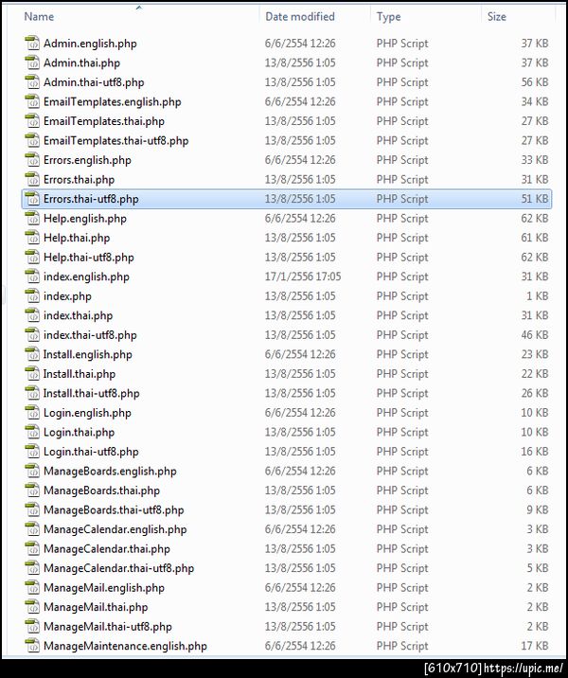
Task: Click the highlighted Errors.thai-utf8.php file icon
Action: [32, 199]
